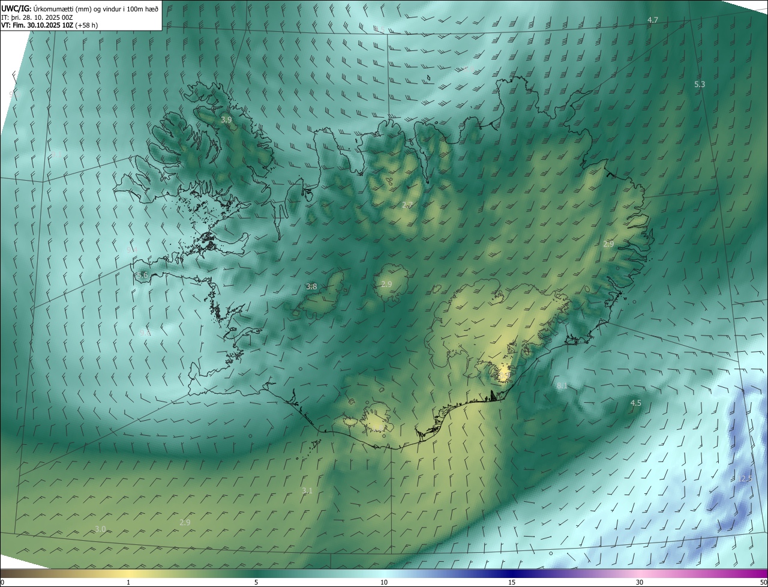Click the 30 label on color scale
The height and width of the screenshot is (587, 768).
pyautogui.click(x=640, y=583)
